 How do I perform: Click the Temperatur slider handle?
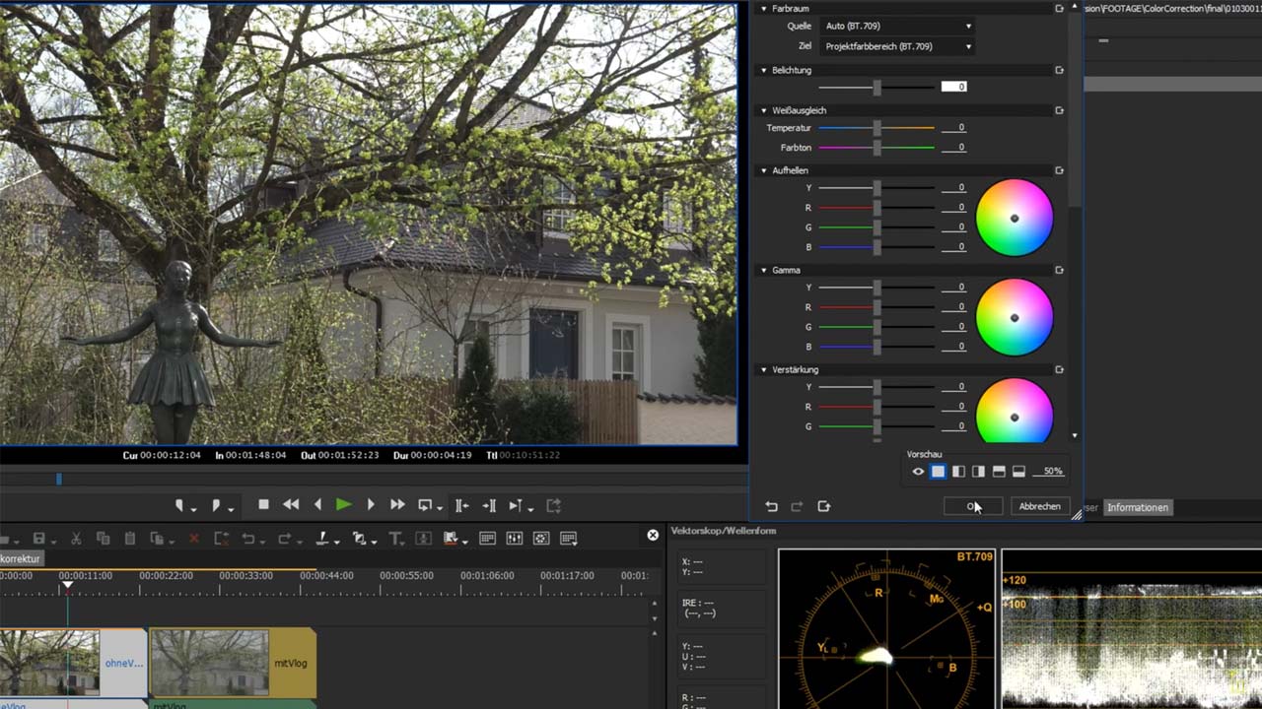coord(876,128)
